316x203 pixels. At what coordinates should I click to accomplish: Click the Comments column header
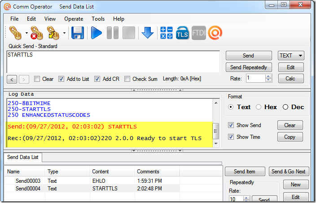(x=157, y=172)
